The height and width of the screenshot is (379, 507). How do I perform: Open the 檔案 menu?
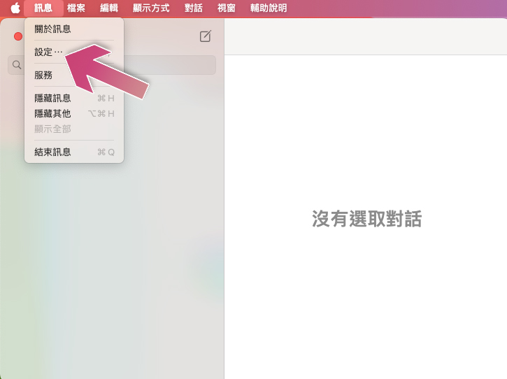(x=76, y=8)
